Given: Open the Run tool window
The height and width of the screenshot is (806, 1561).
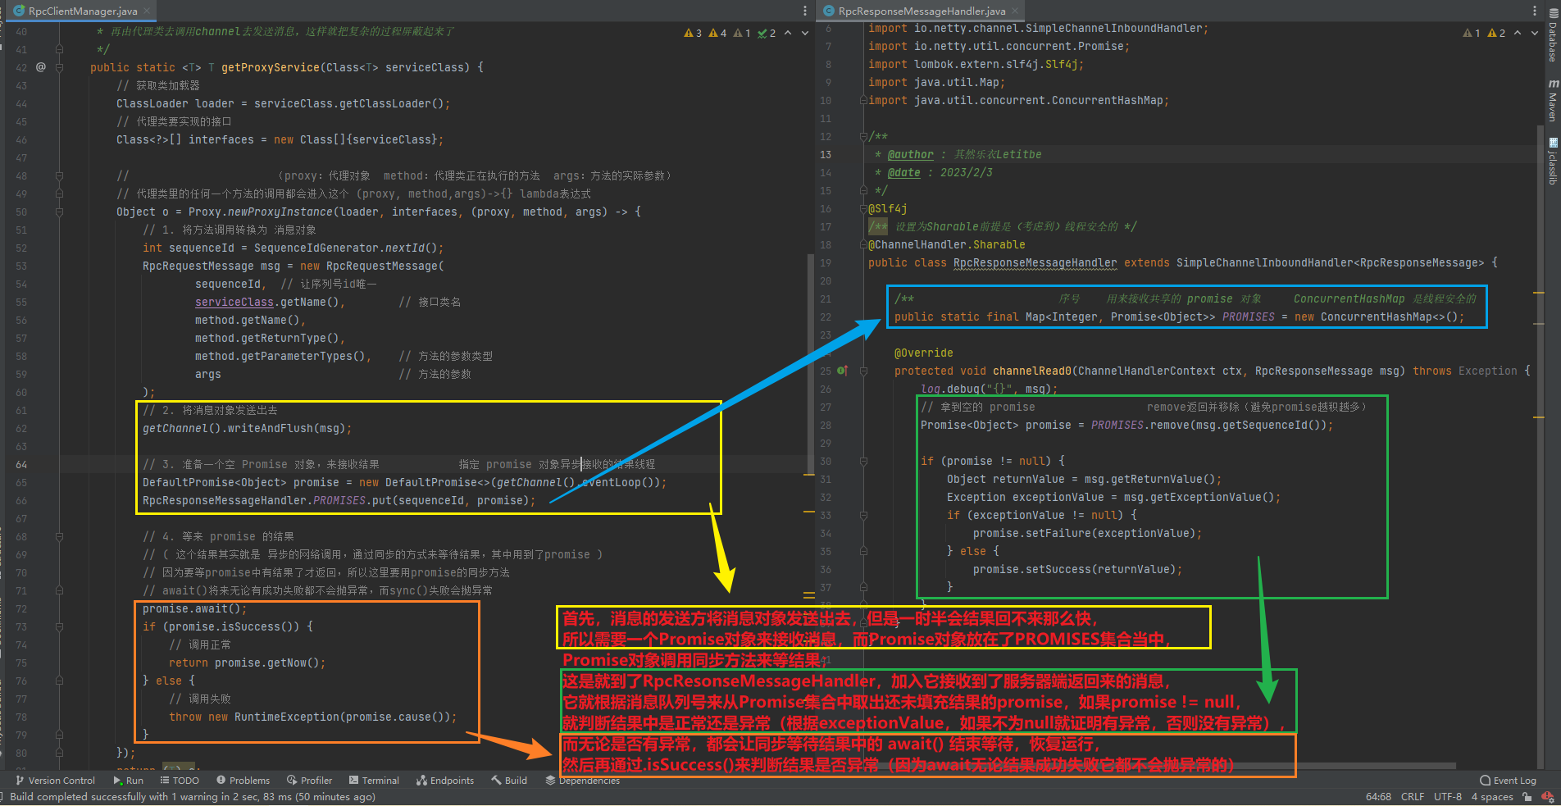Looking at the screenshot, I should [x=128, y=781].
